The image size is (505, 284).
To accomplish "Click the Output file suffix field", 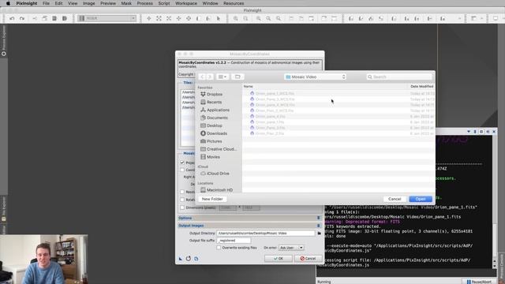I will point(234,241).
